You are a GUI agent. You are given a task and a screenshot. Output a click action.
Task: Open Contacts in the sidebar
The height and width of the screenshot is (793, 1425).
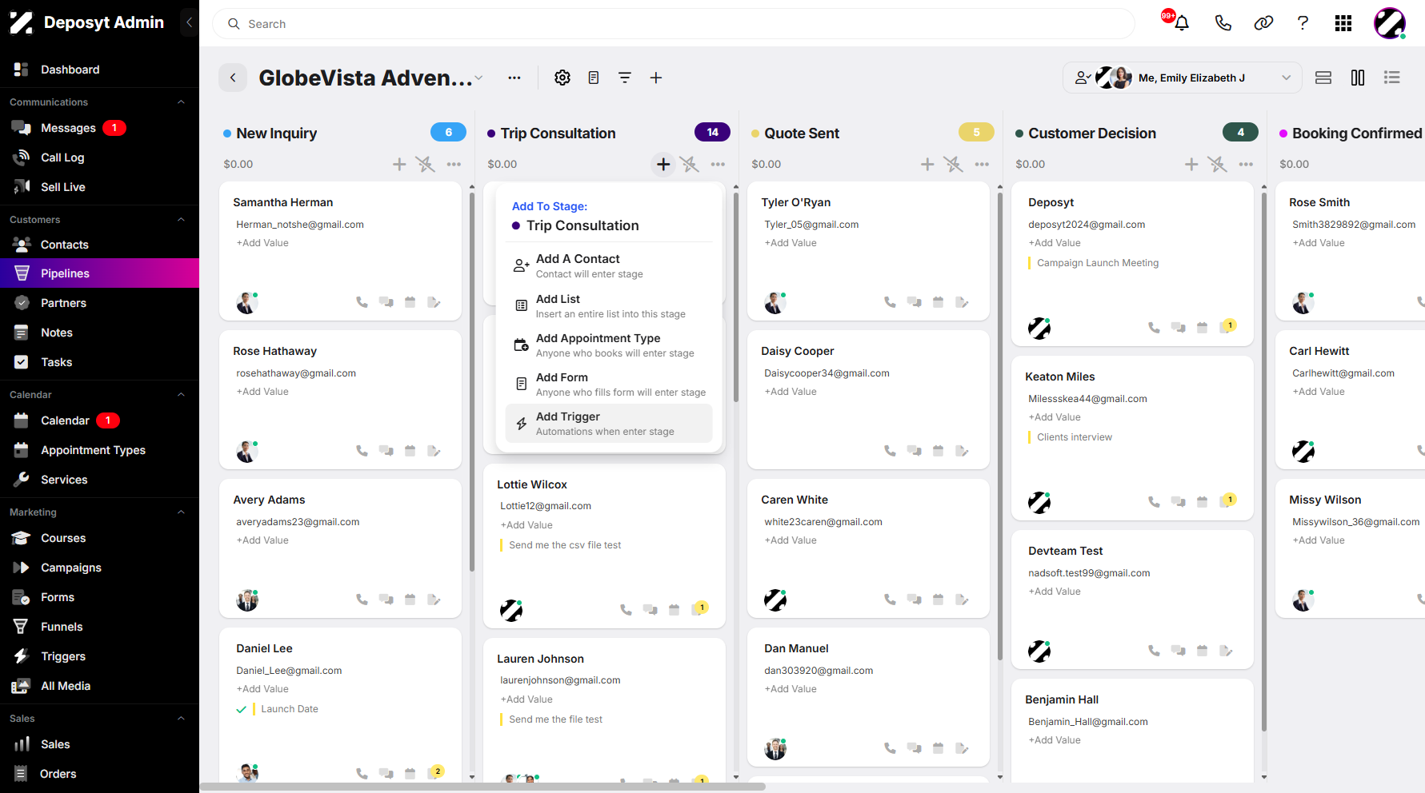coord(64,245)
